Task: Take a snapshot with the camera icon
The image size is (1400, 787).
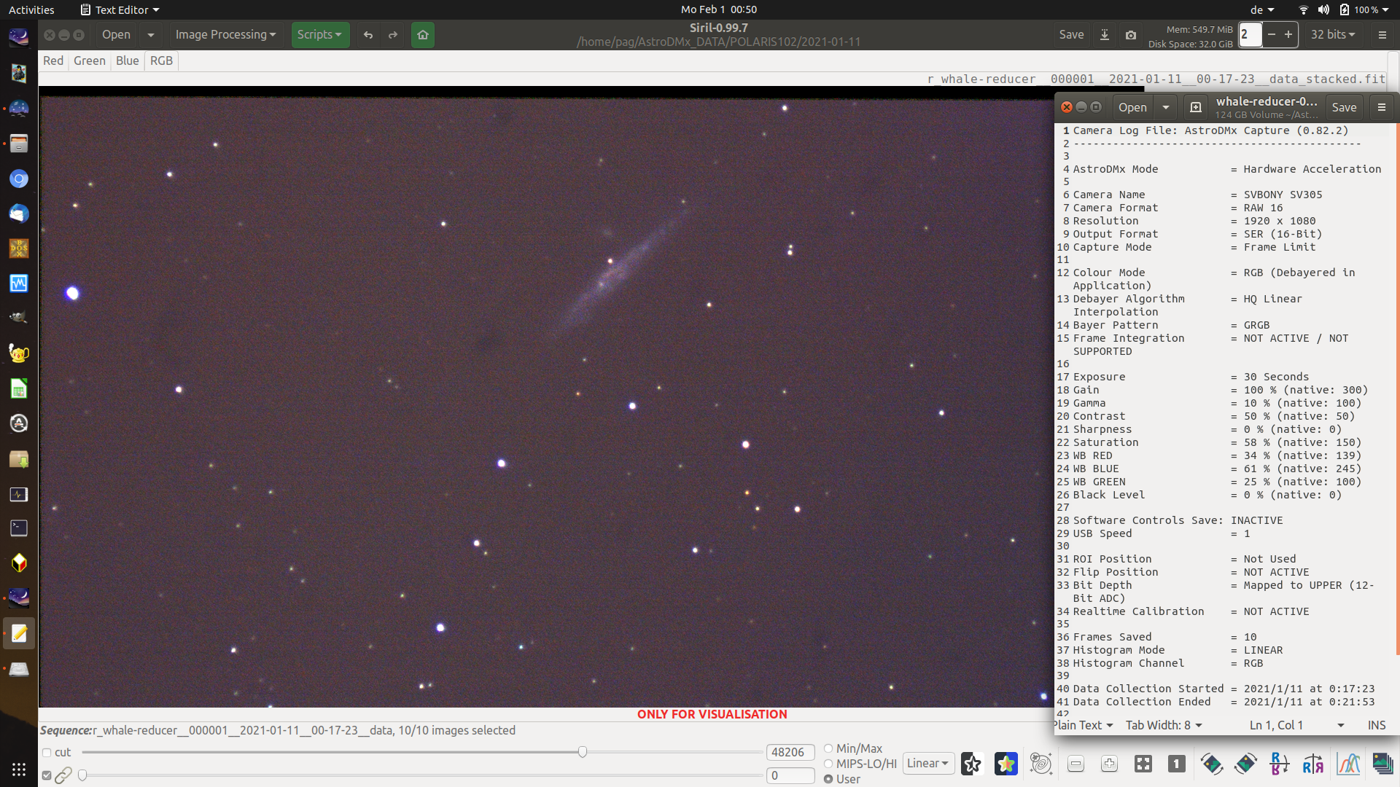Action: coord(1131,35)
